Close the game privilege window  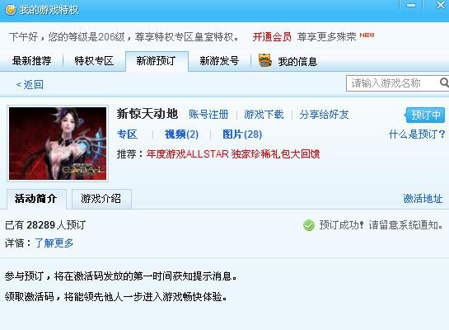441,5
